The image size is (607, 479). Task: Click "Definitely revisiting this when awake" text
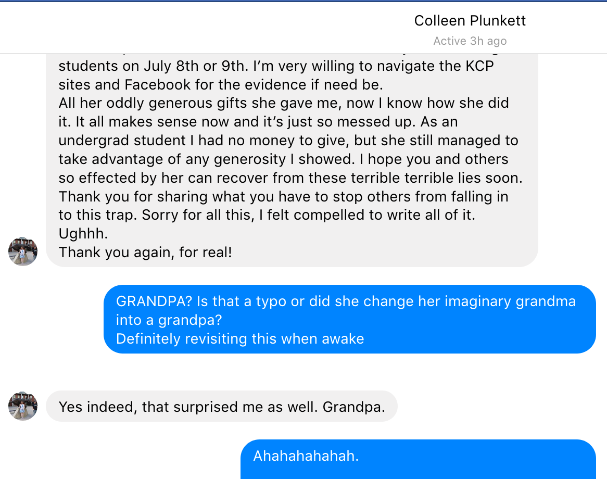click(x=240, y=338)
